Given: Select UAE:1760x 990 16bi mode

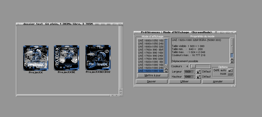Looking at the screenshot, I should tap(151, 52).
